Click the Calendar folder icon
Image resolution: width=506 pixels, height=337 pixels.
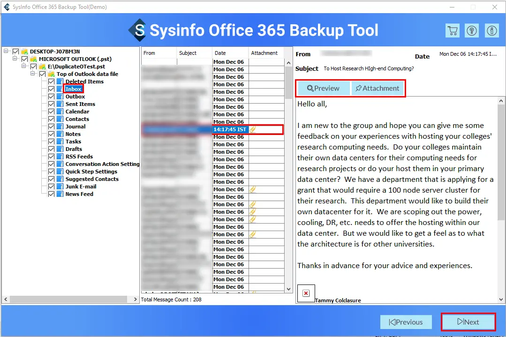[x=60, y=111]
